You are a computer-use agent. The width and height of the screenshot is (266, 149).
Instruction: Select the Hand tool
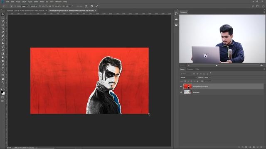tap(3, 79)
